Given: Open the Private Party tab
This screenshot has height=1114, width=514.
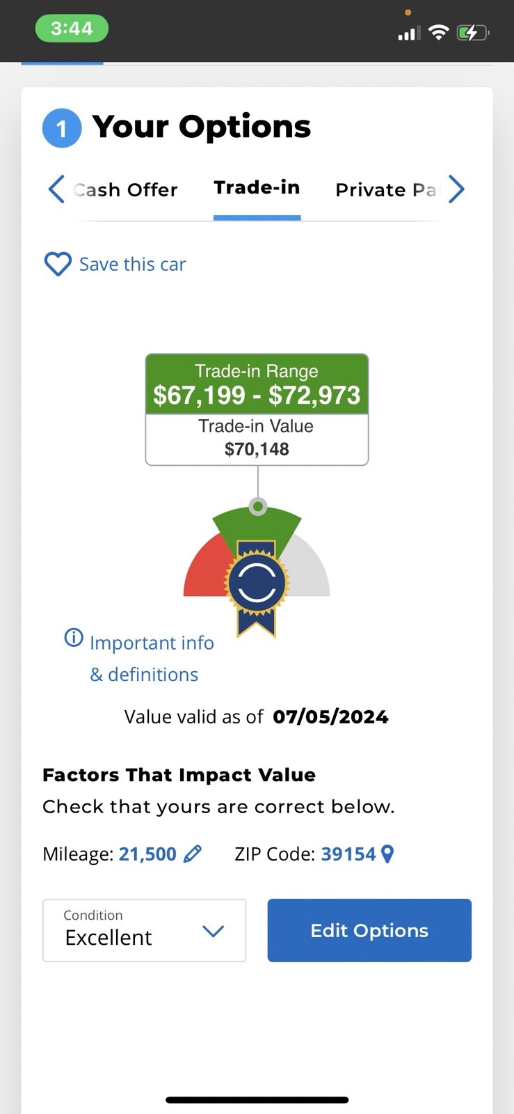Looking at the screenshot, I should 386,189.
